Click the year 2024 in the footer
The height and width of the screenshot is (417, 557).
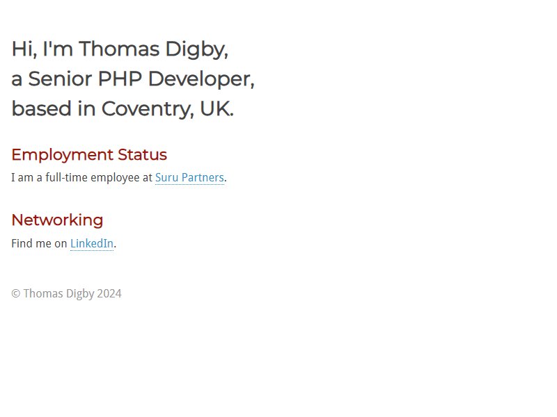109,293
